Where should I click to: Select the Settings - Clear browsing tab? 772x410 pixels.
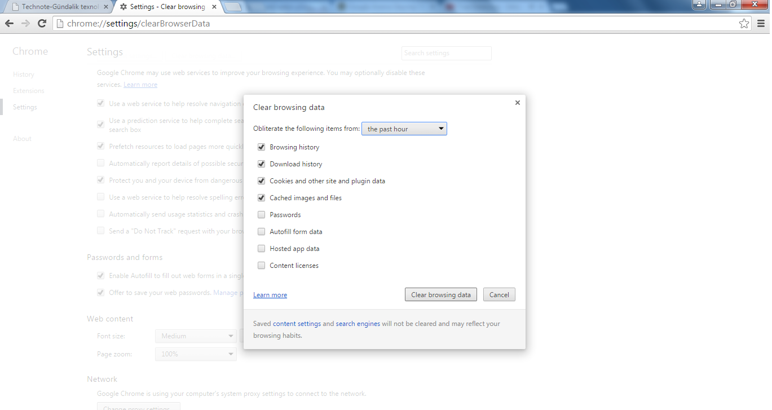pyautogui.click(x=168, y=7)
